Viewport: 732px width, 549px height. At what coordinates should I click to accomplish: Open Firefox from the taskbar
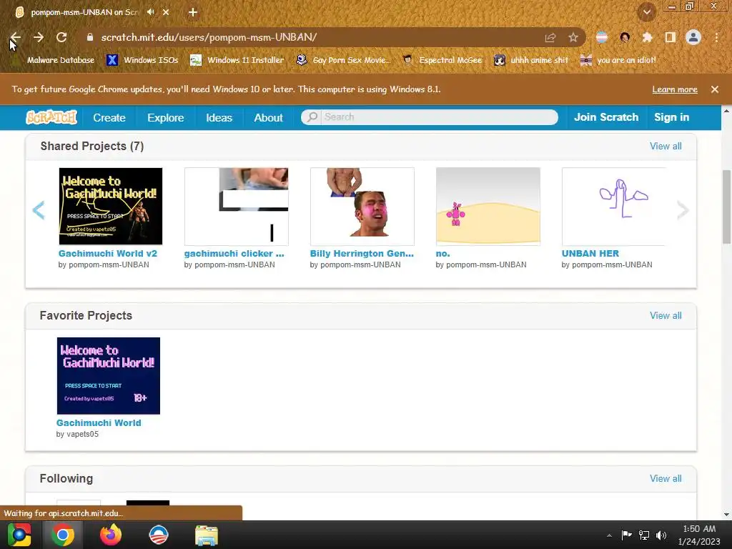coord(111,535)
